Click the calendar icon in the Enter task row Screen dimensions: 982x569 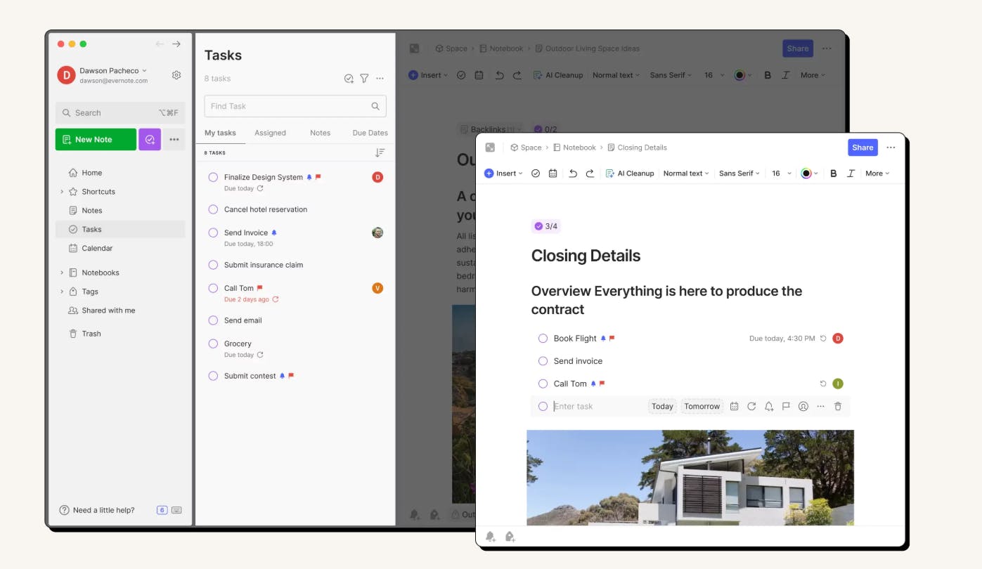click(734, 406)
